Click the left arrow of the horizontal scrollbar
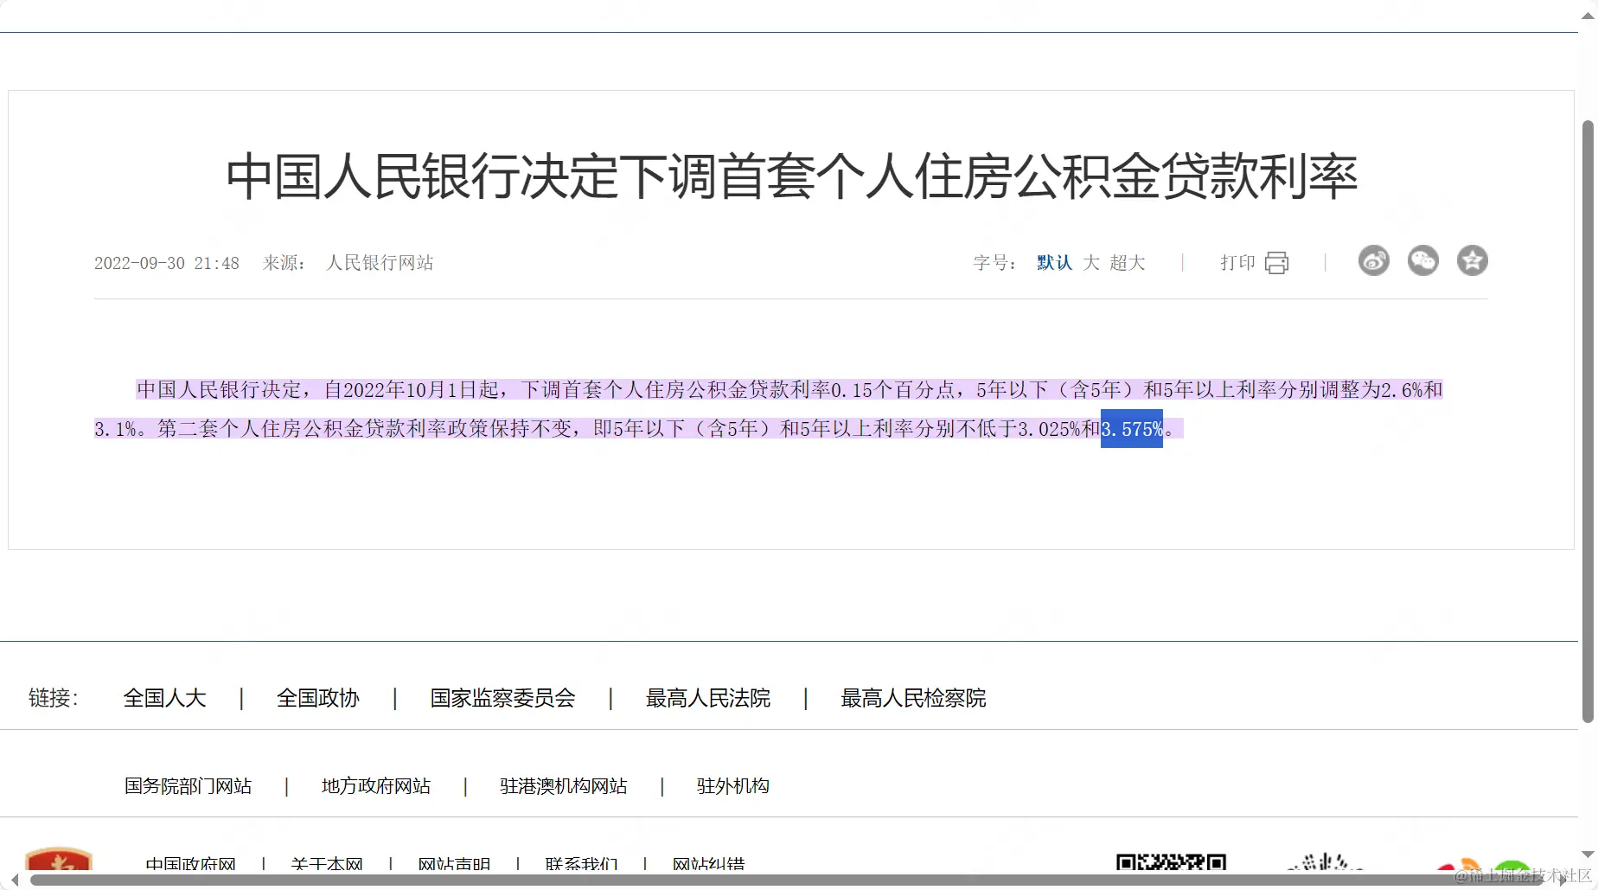This screenshot has width=1598, height=890. pos(14,880)
